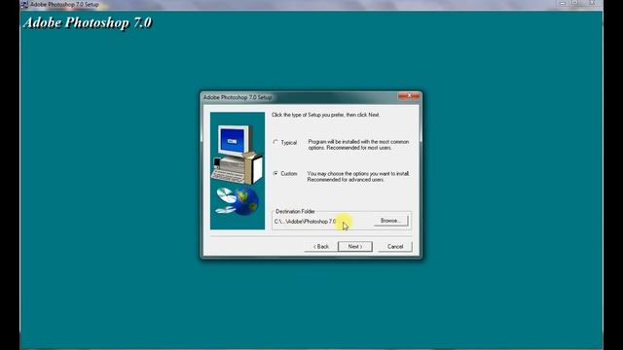This screenshot has height=350, width=623.
Task: Close the setup dialog with red X
Action: coord(409,96)
